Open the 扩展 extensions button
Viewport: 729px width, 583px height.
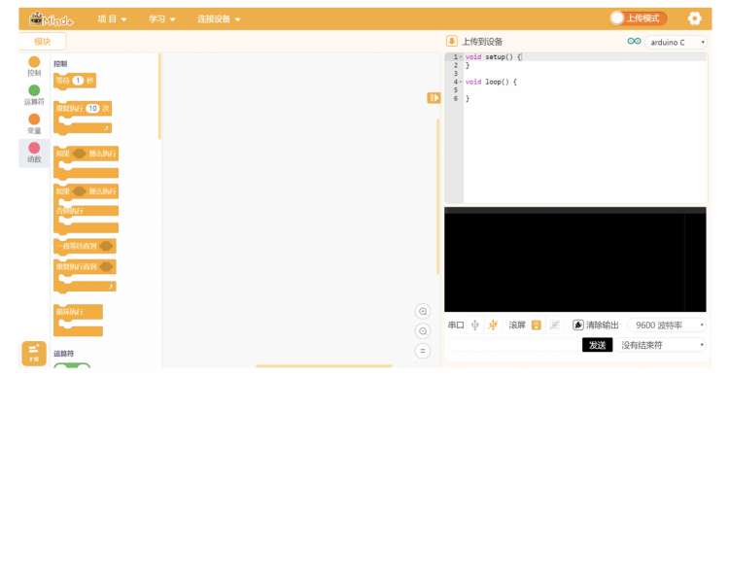[x=34, y=354]
